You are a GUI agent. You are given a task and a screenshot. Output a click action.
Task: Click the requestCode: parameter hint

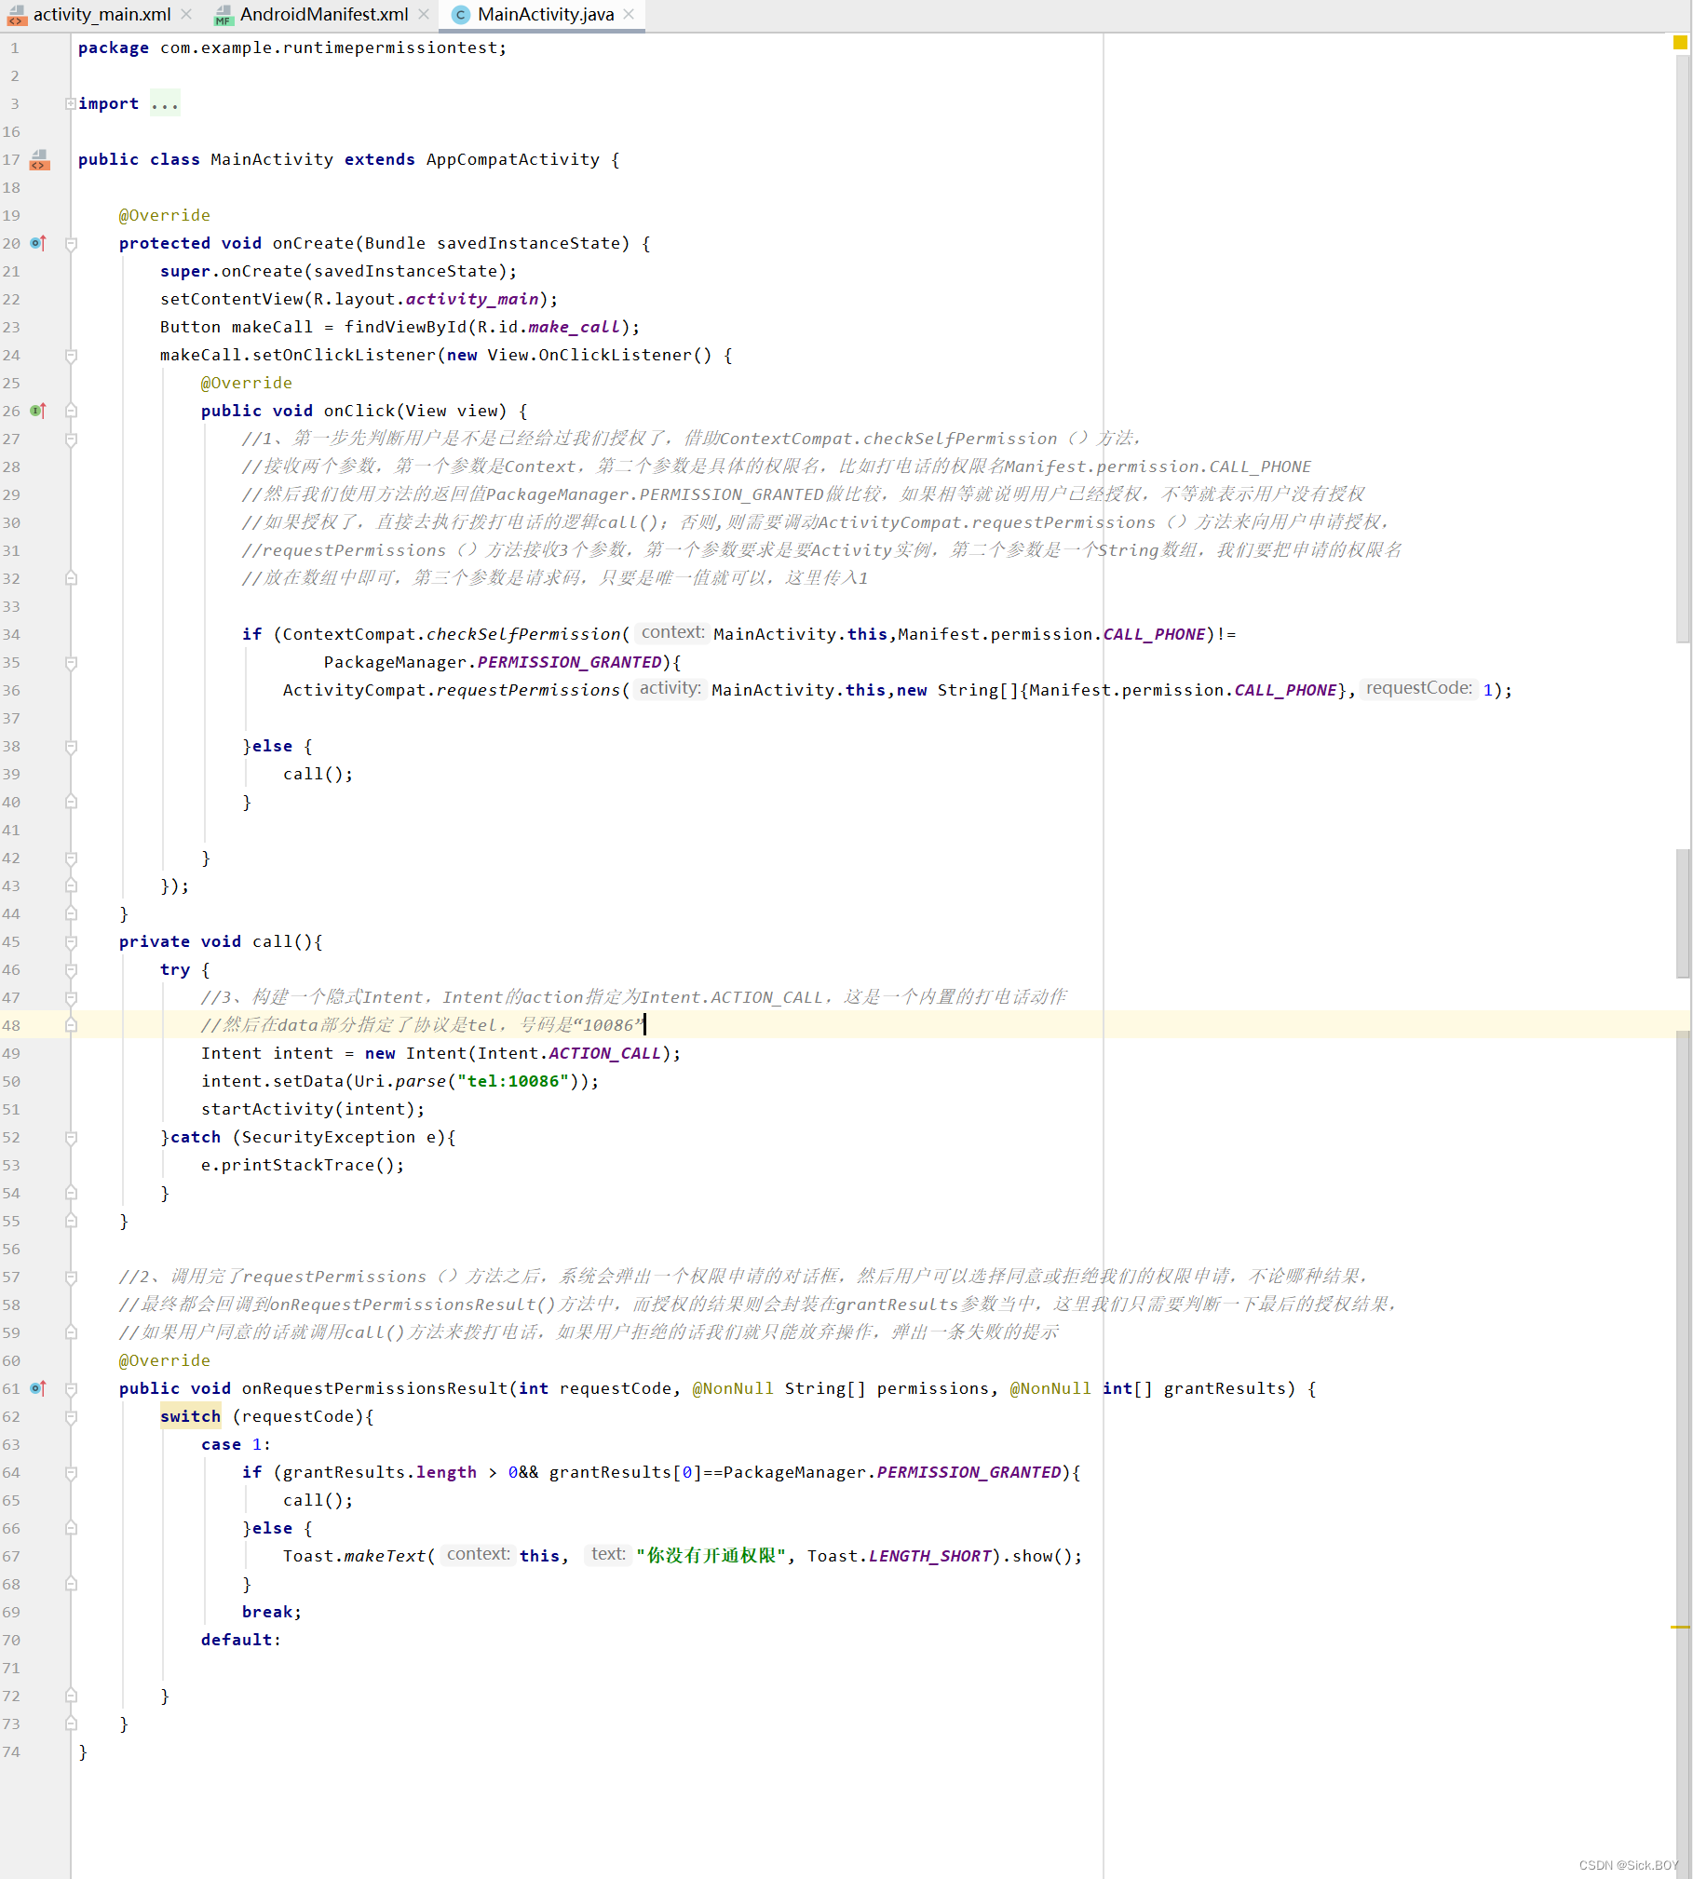[1419, 689]
